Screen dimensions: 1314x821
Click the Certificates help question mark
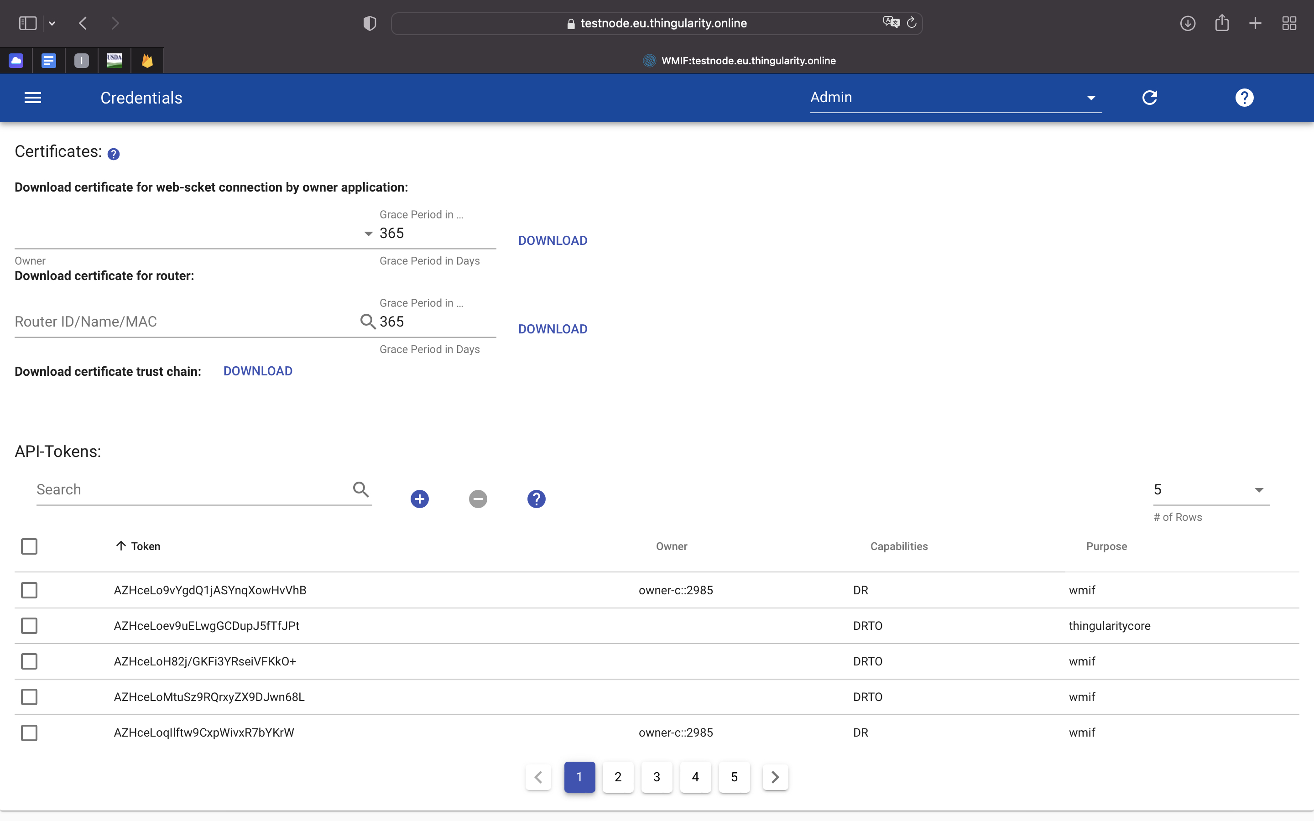[x=114, y=154]
